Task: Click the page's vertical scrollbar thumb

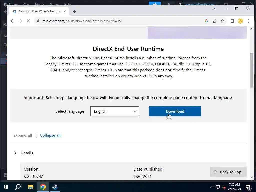Action: (x=252, y=70)
